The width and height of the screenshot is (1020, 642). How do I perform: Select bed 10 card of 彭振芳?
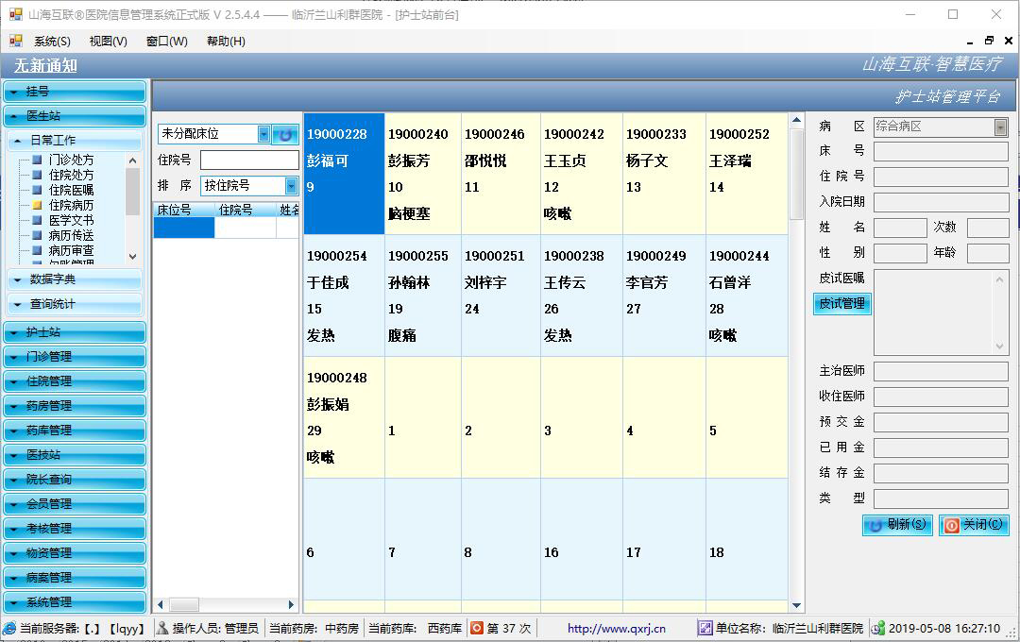pos(423,174)
